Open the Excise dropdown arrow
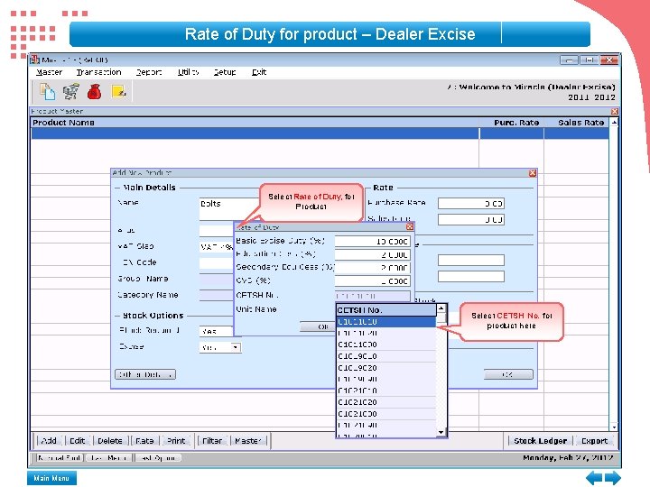The image size is (650, 487). click(236, 347)
